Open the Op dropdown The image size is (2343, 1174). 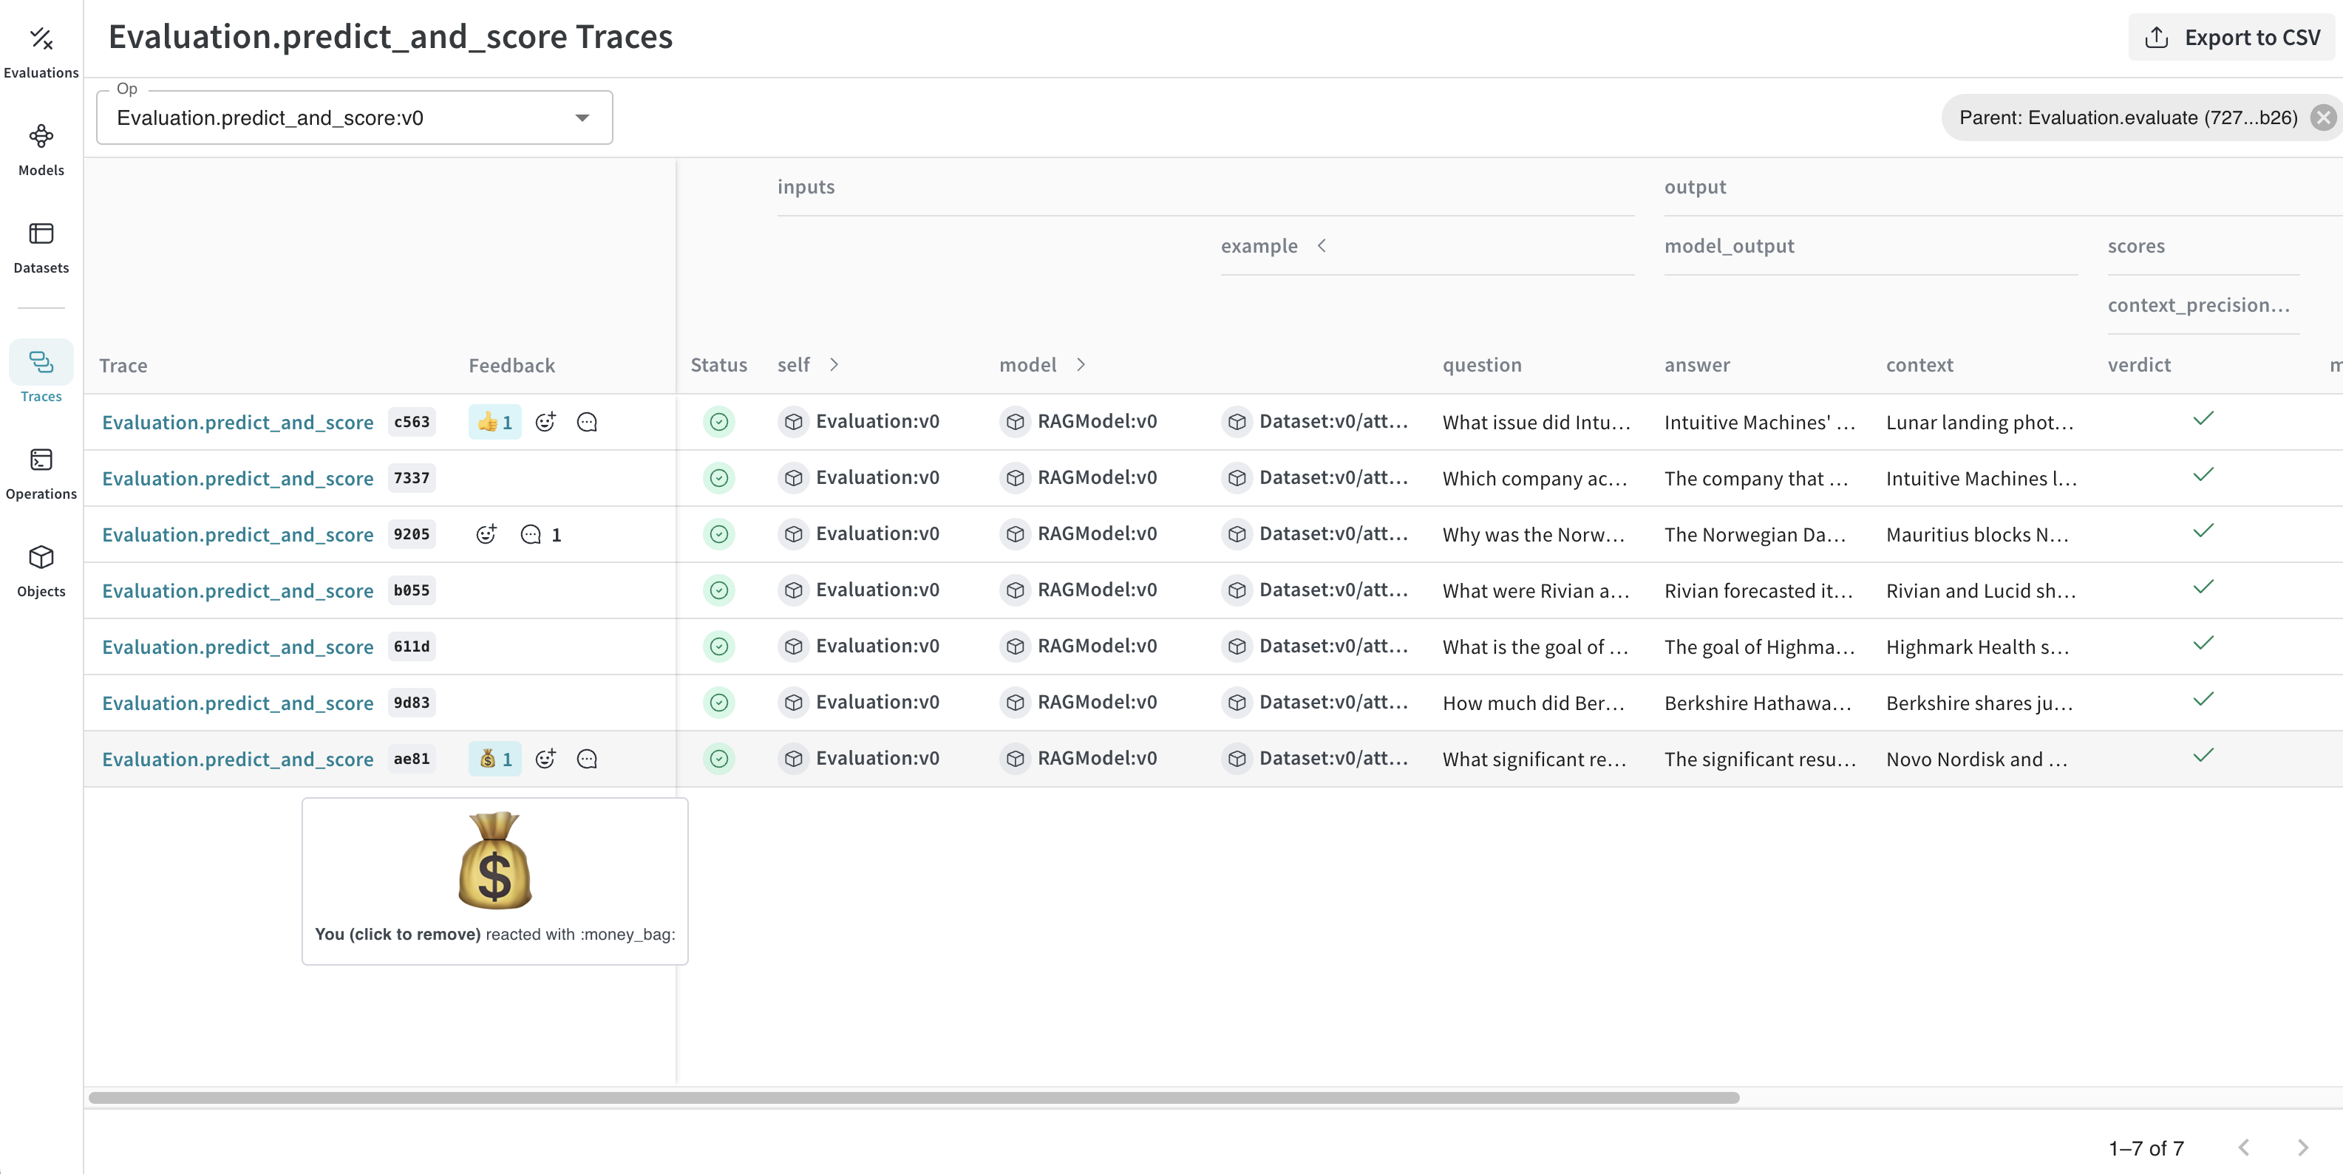click(x=582, y=117)
